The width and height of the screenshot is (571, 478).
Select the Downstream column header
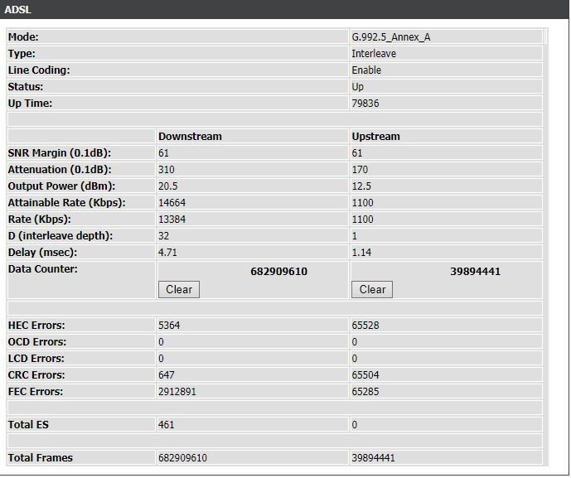click(190, 137)
